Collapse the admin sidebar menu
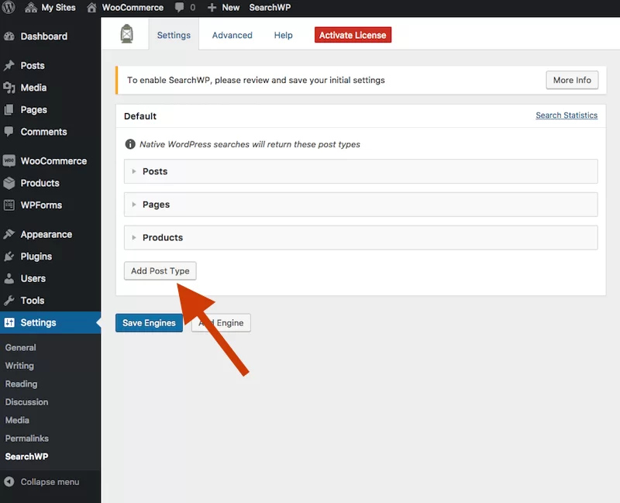 click(43, 482)
